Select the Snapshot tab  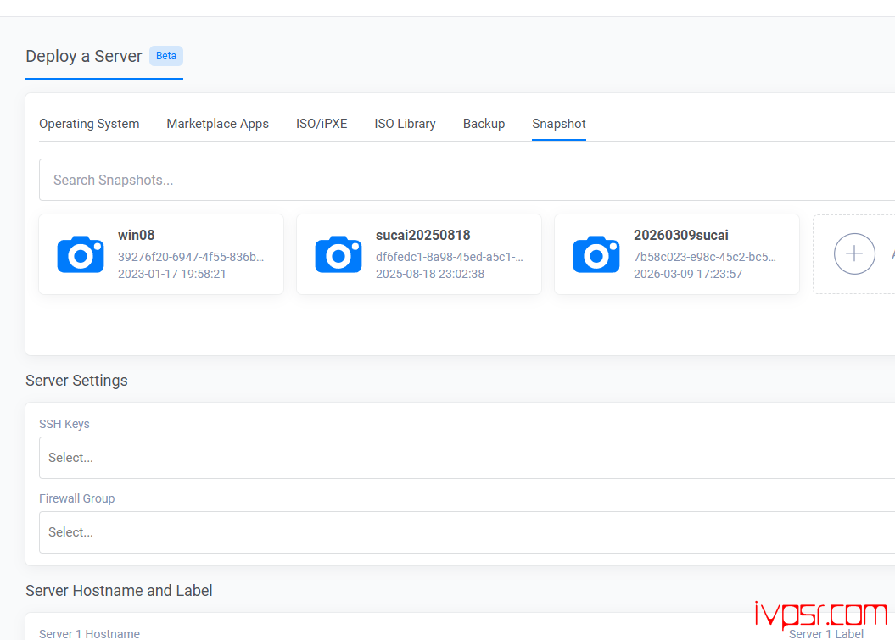click(559, 124)
